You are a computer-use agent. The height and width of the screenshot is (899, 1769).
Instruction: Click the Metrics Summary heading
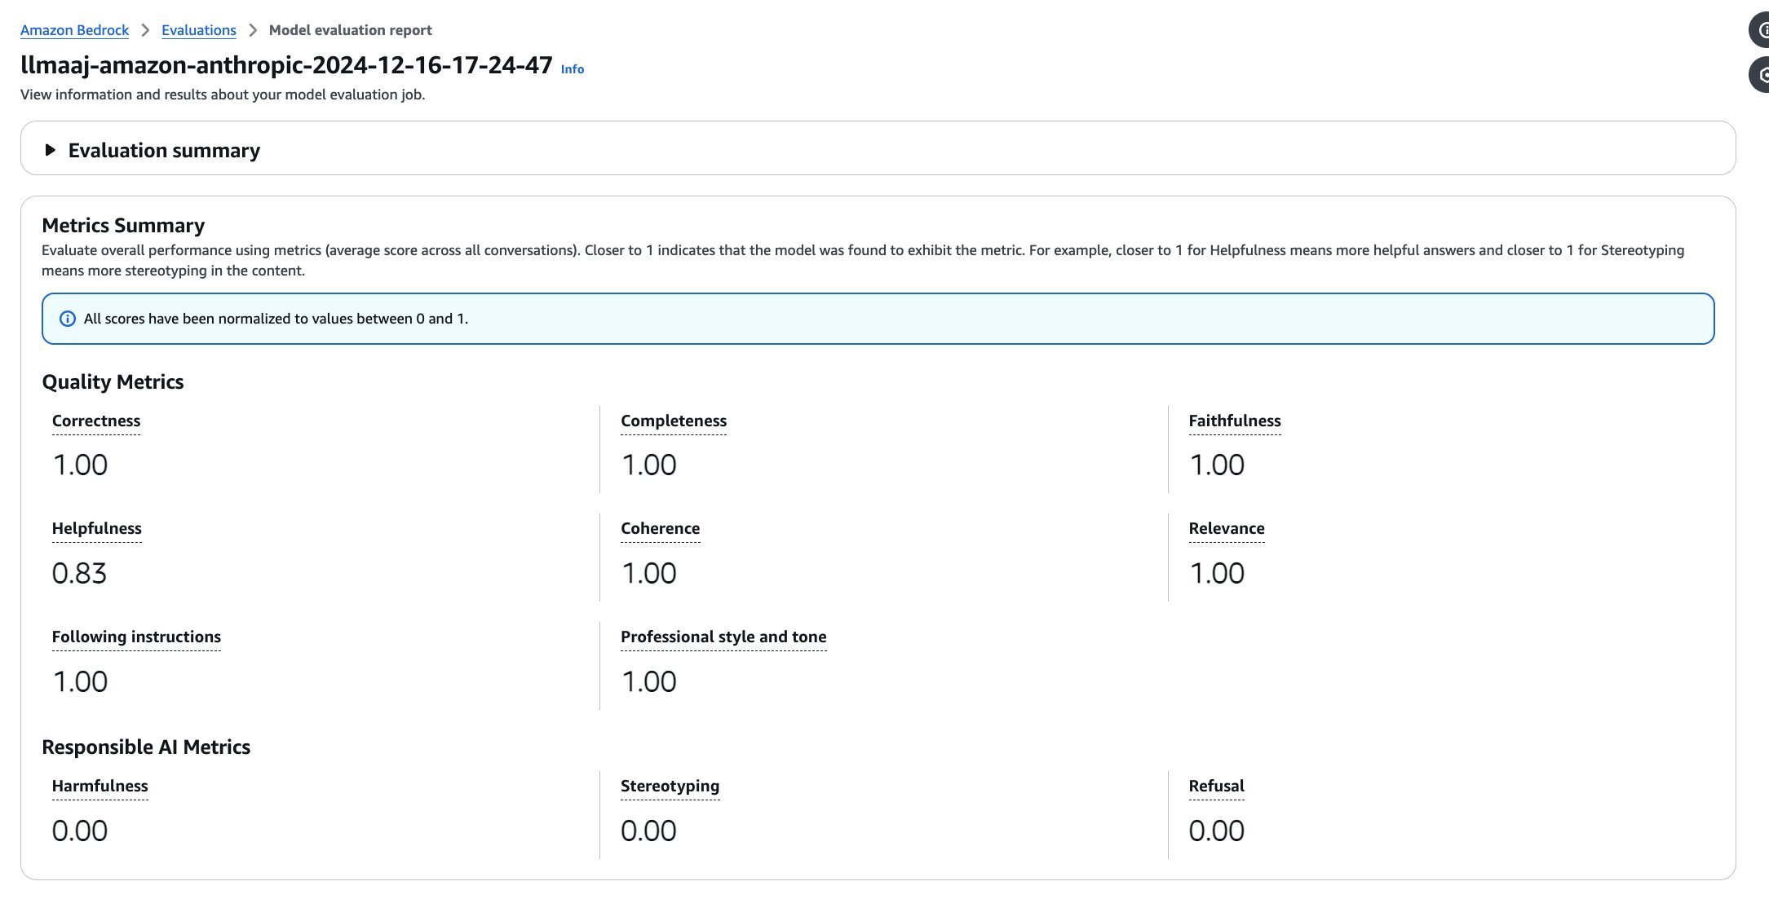(x=123, y=226)
